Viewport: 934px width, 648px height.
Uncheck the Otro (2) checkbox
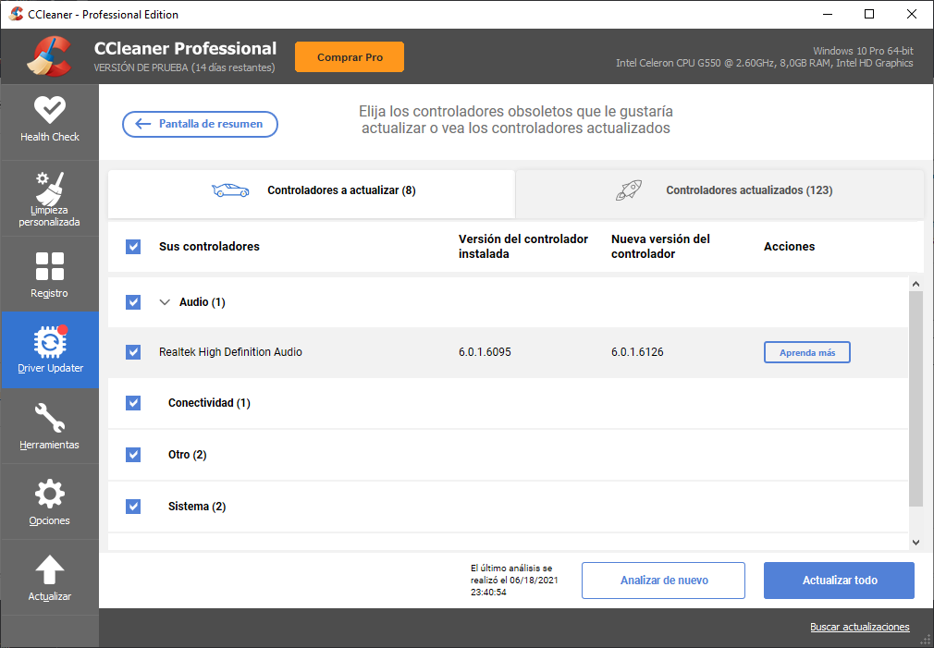133,455
